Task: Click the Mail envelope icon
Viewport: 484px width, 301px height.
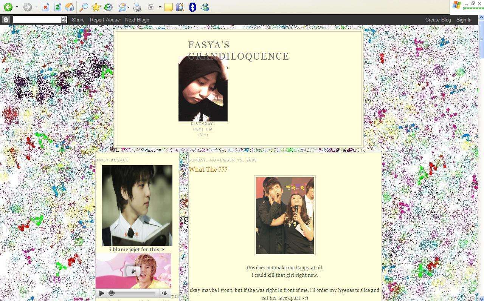Action: click(122, 7)
